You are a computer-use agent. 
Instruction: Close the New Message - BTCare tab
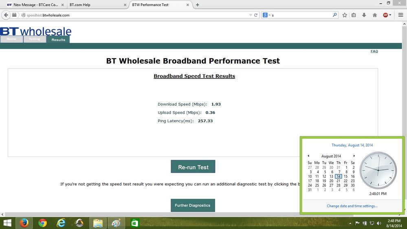pos(62,5)
